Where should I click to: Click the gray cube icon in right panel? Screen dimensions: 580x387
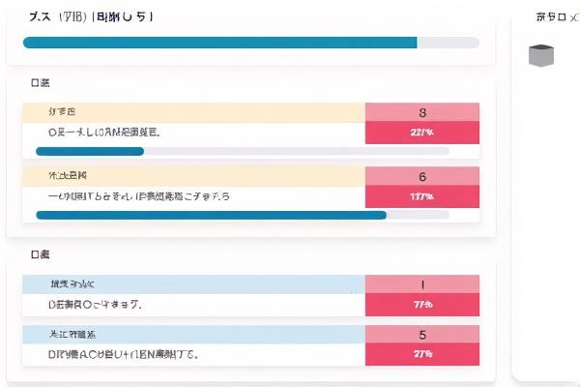pos(541,55)
